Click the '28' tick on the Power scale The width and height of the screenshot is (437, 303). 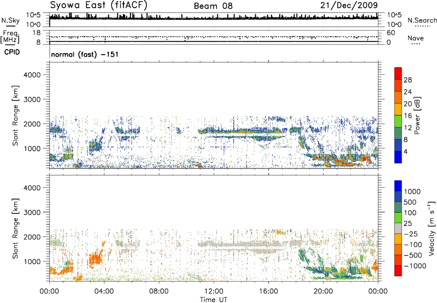(408, 80)
